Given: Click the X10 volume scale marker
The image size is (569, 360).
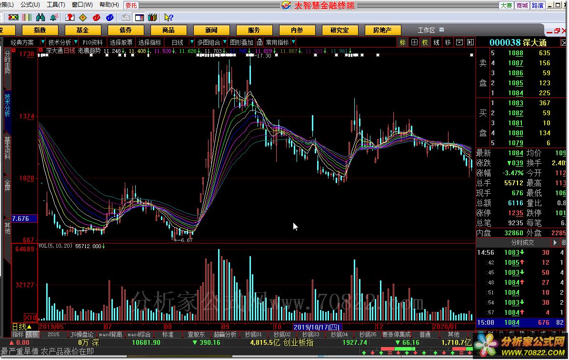Looking at the screenshot, I should [30, 318].
